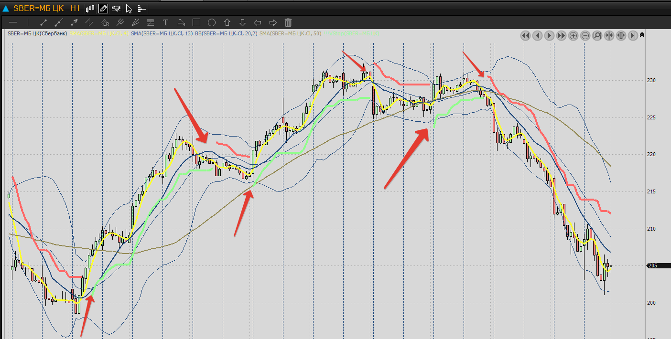671x339 pixels.
Task: Select the Fibonacci levels tool
Action: [x=151, y=22]
